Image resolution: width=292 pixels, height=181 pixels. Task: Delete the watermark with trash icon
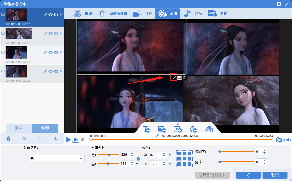pyautogui.click(x=184, y=78)
